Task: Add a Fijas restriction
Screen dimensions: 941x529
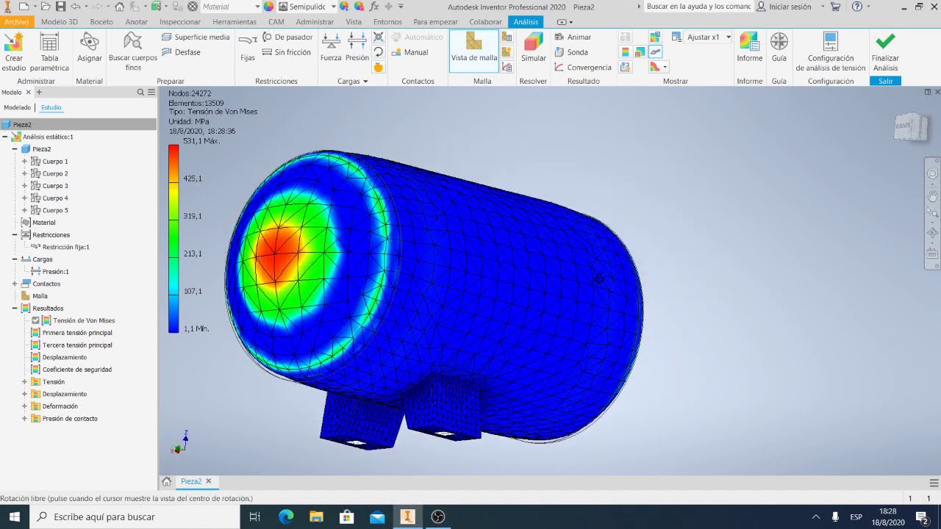Action: click(248, 47)
